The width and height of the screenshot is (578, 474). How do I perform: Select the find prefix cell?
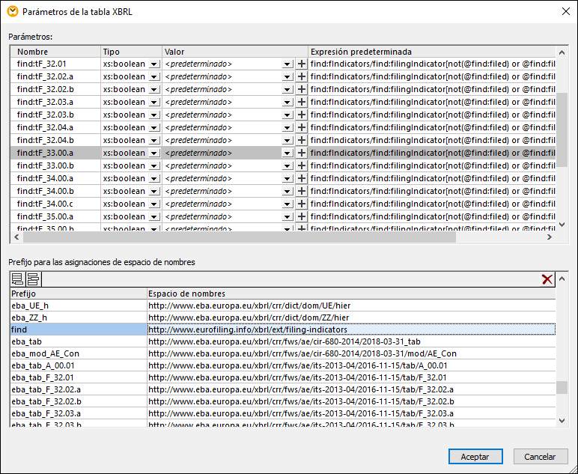(79, 329)
